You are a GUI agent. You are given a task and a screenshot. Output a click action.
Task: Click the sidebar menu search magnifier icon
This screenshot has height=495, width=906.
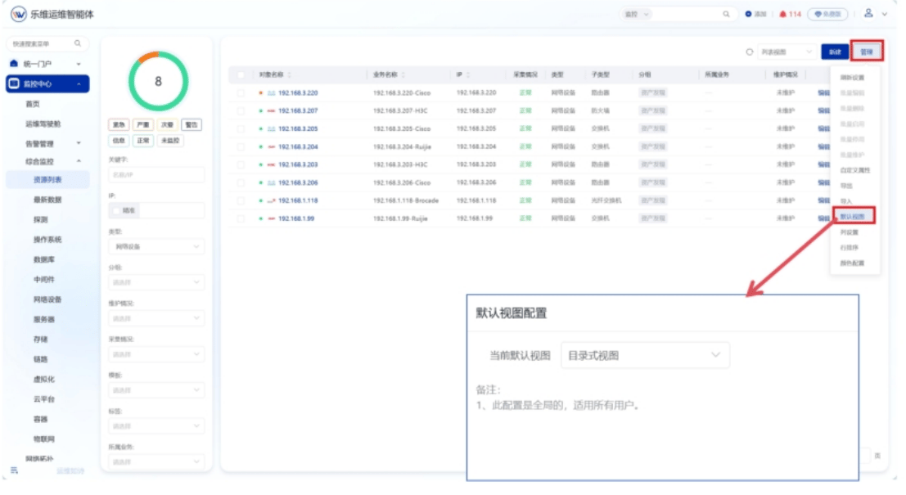[x=78, y=43]
